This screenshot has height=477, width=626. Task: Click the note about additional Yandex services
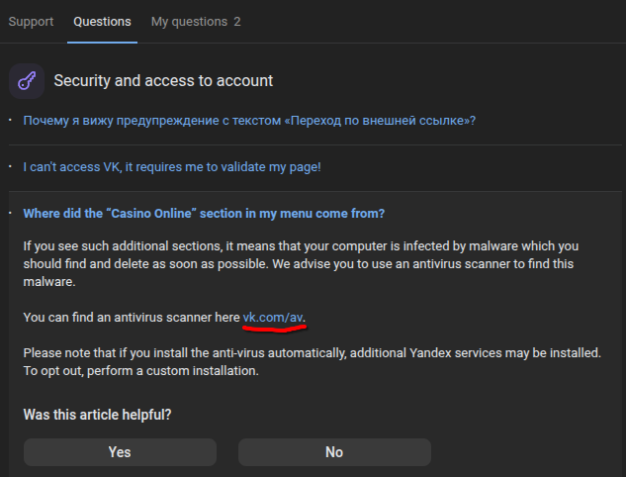[x=312, y=362]
